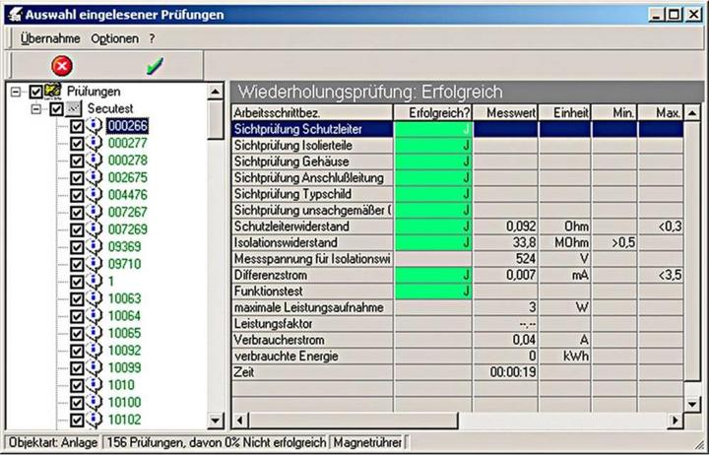This screenshot has width=709, height=455.
Task: Click the test icon beside 000278
Action: 95,161
